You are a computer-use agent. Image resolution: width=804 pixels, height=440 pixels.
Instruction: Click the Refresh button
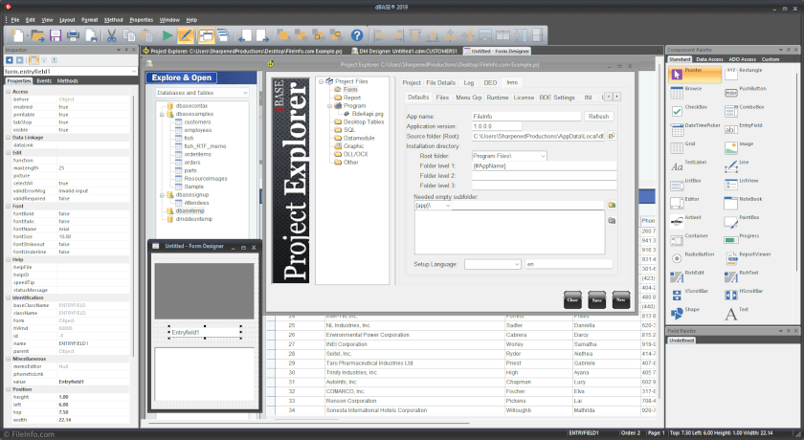[x=598, y=117]
